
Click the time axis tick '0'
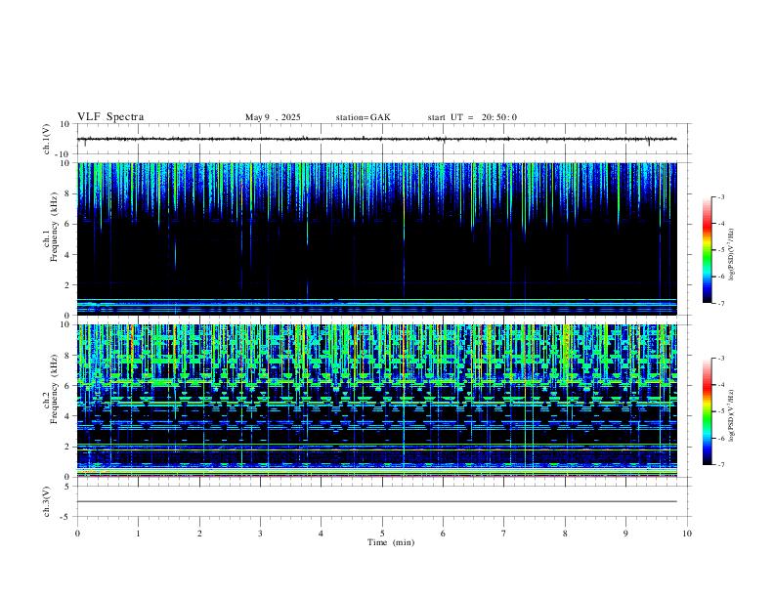pos(77,534)
